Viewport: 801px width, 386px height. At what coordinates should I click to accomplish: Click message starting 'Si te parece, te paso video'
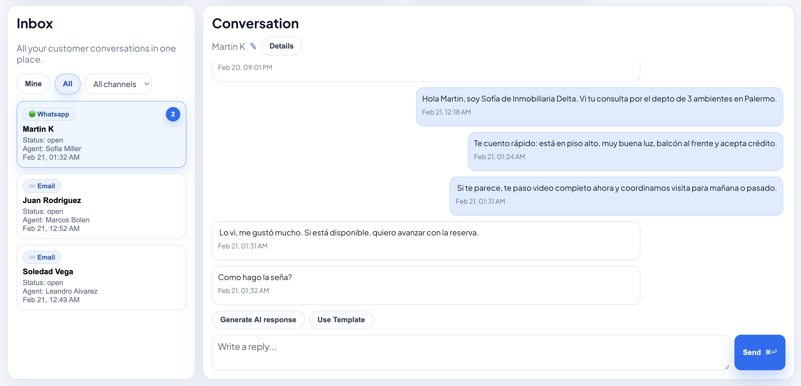pos(616,196)
